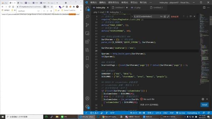Open the Windows Start menu
This screenshot has height=119, width=212.
3,117
